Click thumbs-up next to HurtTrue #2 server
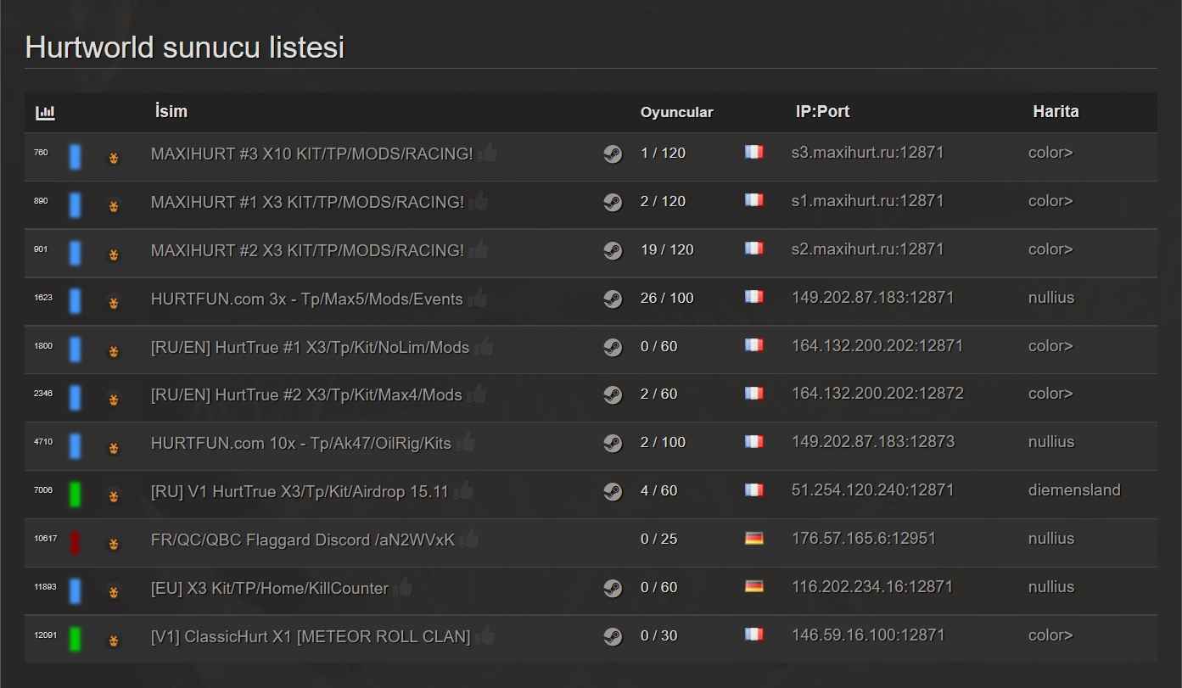This screenshot has width=1182, height=688. (x=477, y=394)
